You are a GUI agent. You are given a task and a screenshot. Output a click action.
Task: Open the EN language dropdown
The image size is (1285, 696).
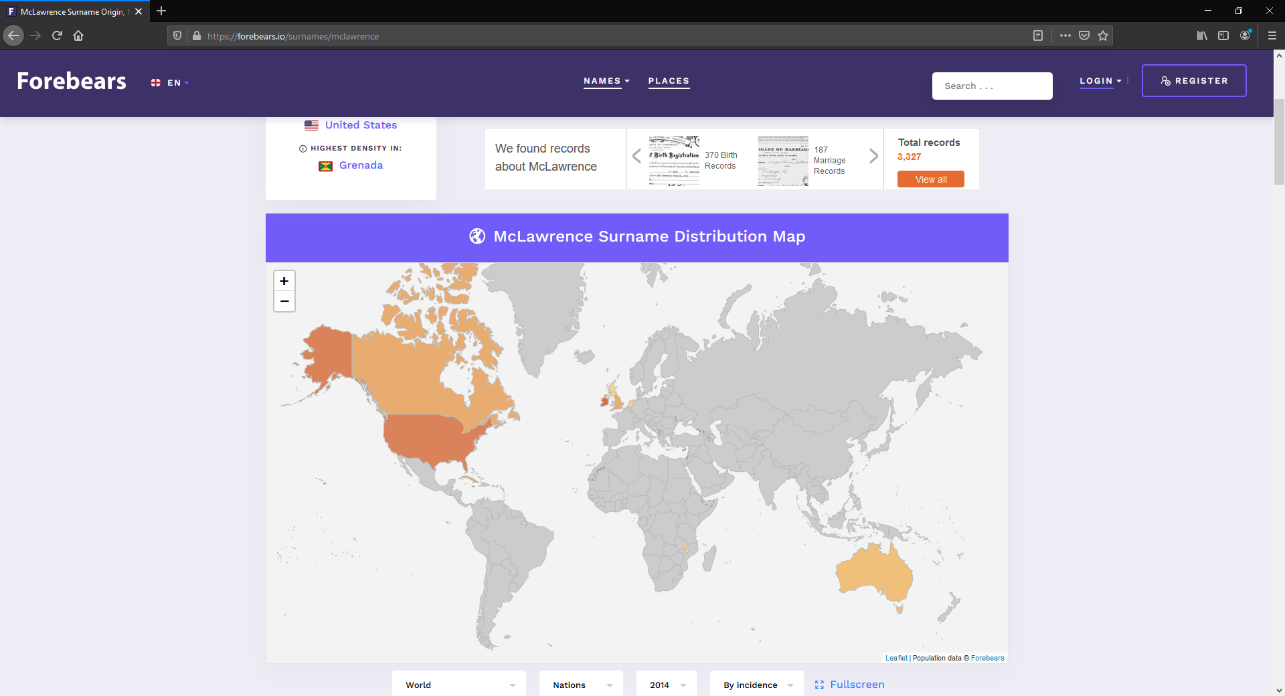point(170,83)
